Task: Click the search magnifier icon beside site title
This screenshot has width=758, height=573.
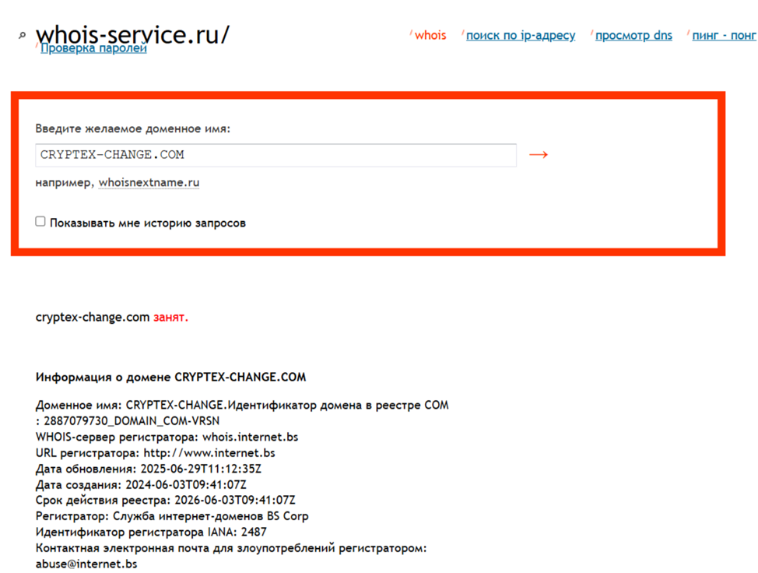Action: [x=23, y=35]
